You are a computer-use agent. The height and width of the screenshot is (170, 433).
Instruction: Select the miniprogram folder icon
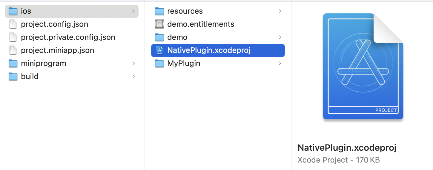pos(13,64)
